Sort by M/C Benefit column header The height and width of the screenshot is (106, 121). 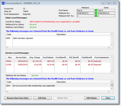74,57
